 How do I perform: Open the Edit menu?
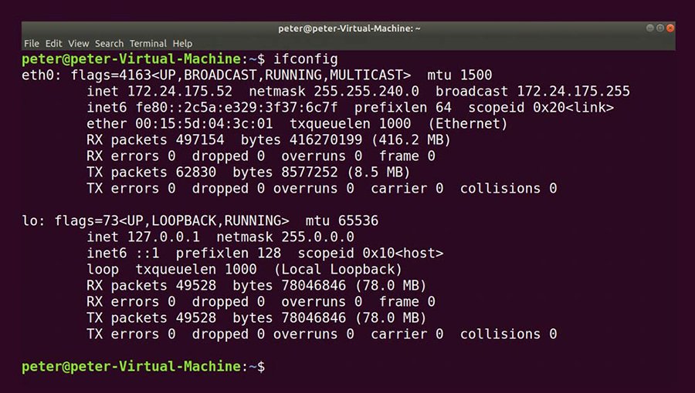pos(53,44)
